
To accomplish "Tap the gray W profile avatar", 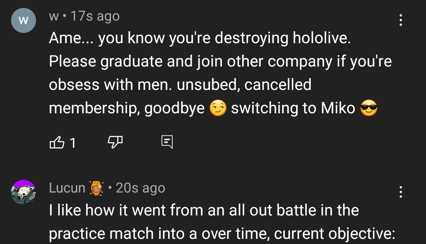I will [24, 20].
